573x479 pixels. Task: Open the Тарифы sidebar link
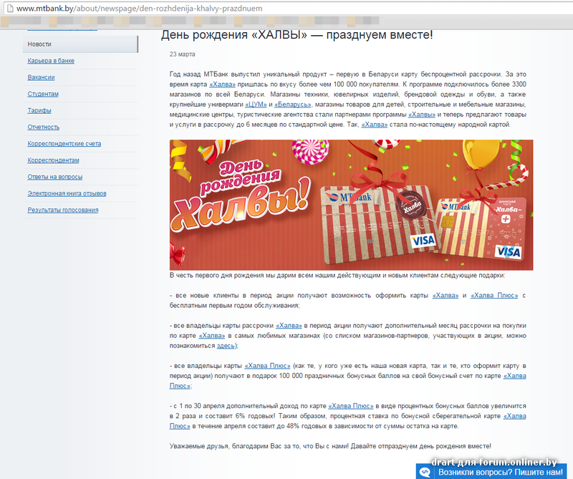pos(39,110)
